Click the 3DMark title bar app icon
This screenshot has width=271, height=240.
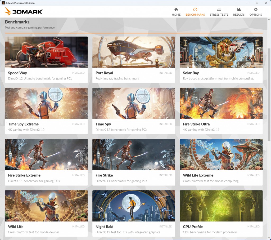click(3, 3)
